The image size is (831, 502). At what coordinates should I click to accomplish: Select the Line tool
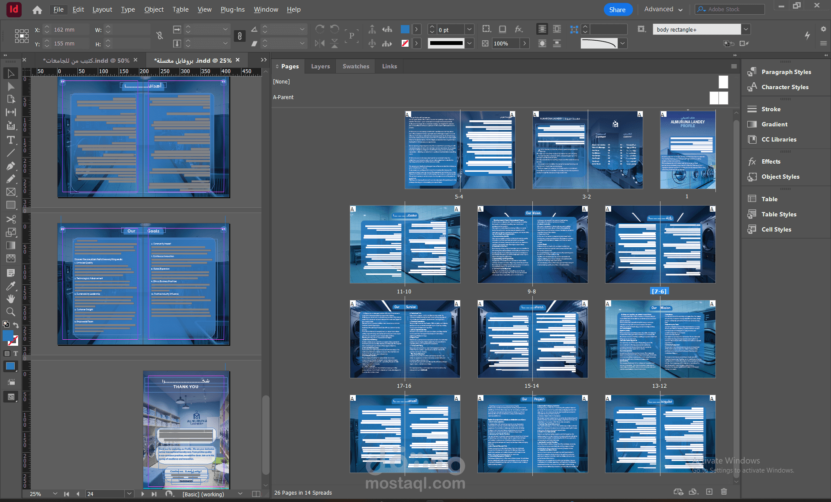pyautogui.click(x=11, y=153)
